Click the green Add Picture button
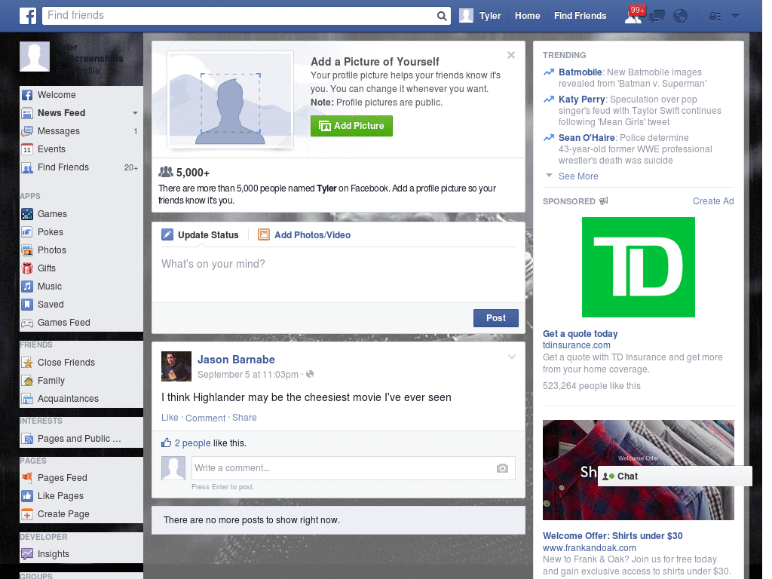 pyautogui.click(x=351, y=126)
